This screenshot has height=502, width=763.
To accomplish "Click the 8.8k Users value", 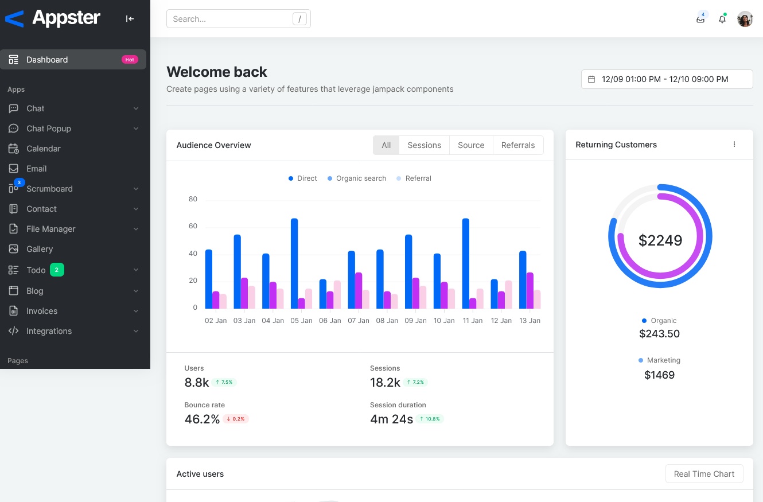I will point(197,383).
